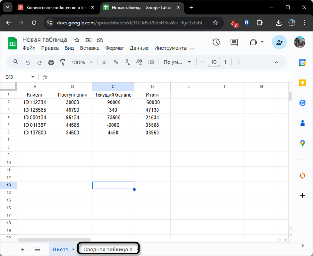Open the Вставка menu
313x256 pixels.
coord(90,48)
